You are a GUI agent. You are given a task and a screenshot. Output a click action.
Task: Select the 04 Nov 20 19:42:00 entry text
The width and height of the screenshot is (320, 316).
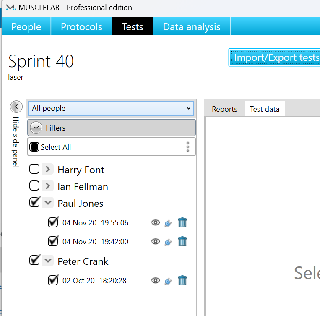pos(95,242)
